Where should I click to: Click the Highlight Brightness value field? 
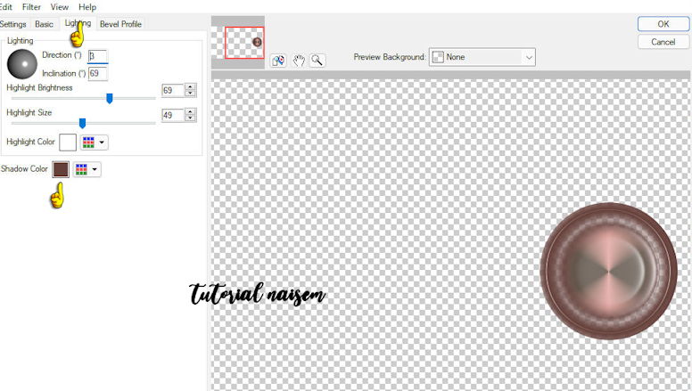(173, 90)
